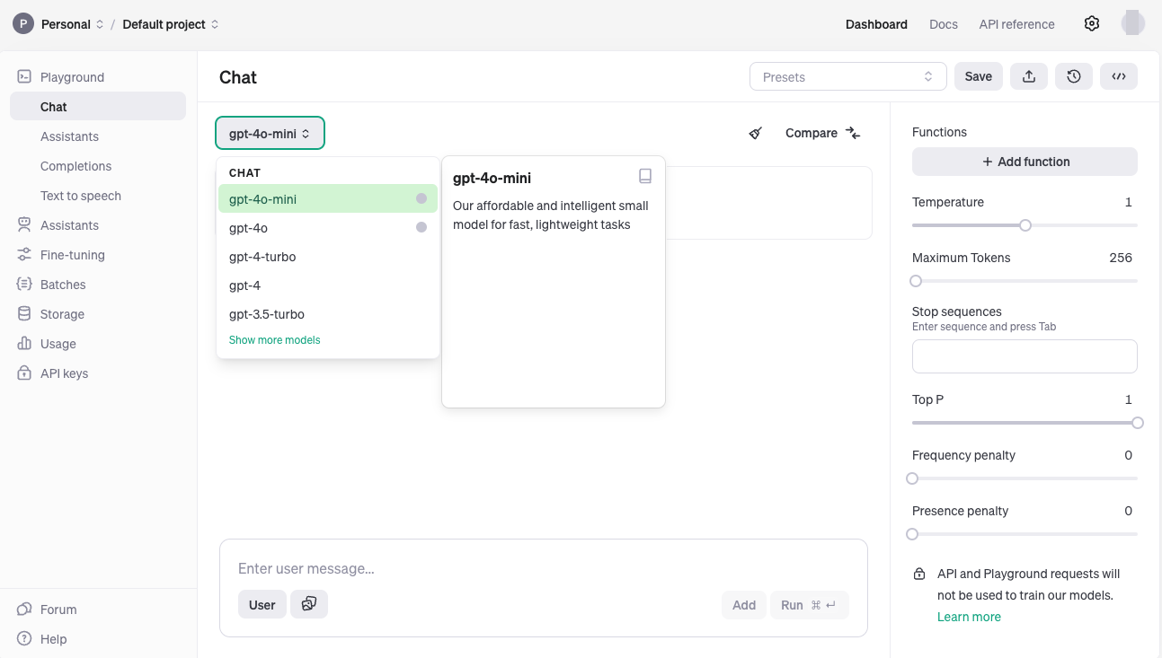Expand the Default project selector
The width and height of the screenshot is (1162, 658).
click(171, 24)
